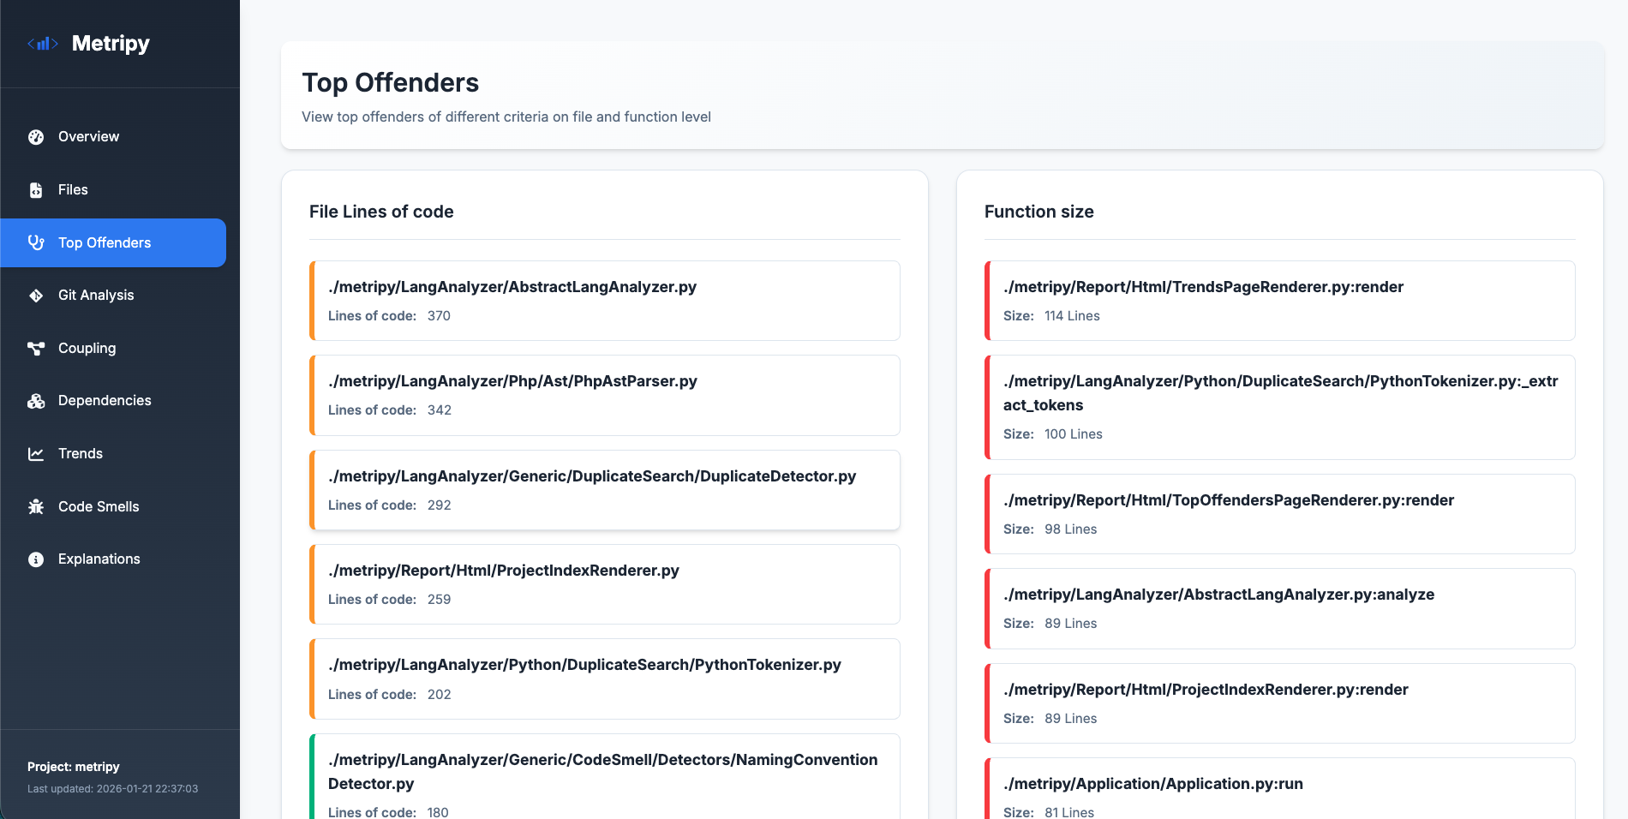This screenshot has width=1628, height=819.
Task: Open the Overview page
Action: (x=88, y=137)
